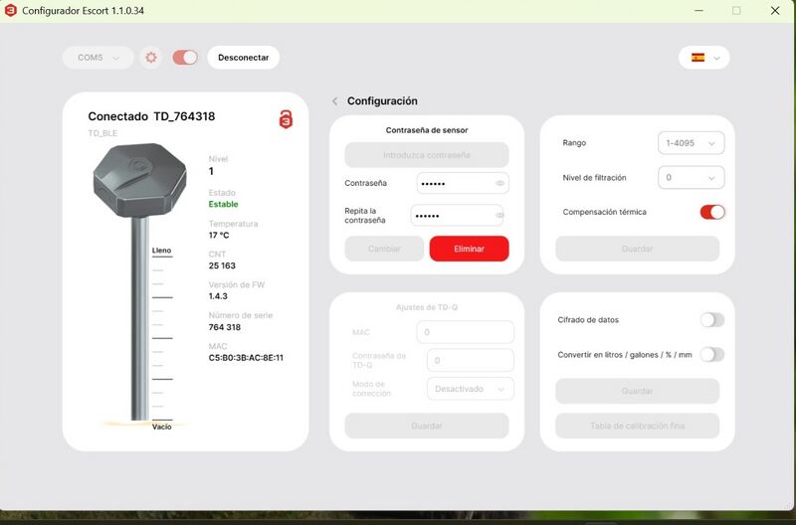The height and width of the screenshot is (525, 796).
Task: Click the Conectado TD_764318 title
Action: (152, 116)
